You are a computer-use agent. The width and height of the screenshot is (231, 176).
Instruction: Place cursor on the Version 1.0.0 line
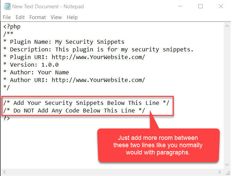click(x=31, y=65)
